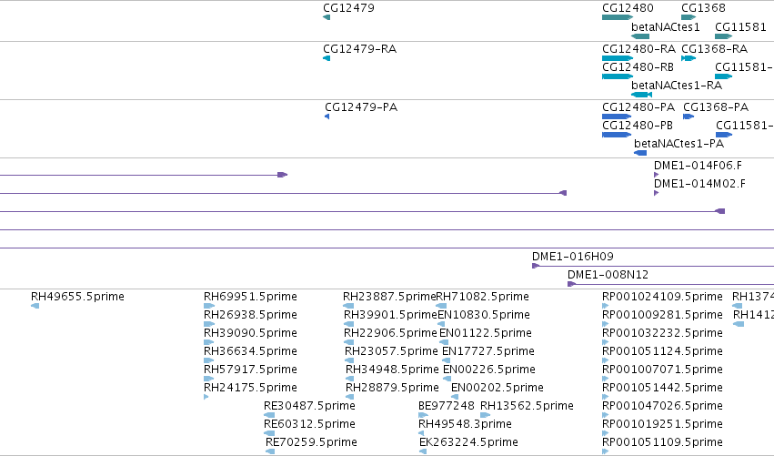Click the DME1-014M02.F marker arrow
Image resolution: width=774 pixels, height=456 pixels.
(656, 193)
